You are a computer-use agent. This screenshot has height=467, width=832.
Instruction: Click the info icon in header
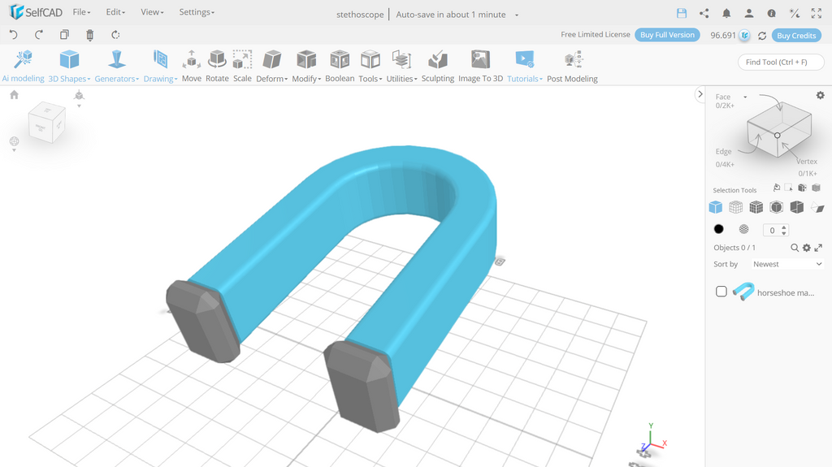[772, 13]
